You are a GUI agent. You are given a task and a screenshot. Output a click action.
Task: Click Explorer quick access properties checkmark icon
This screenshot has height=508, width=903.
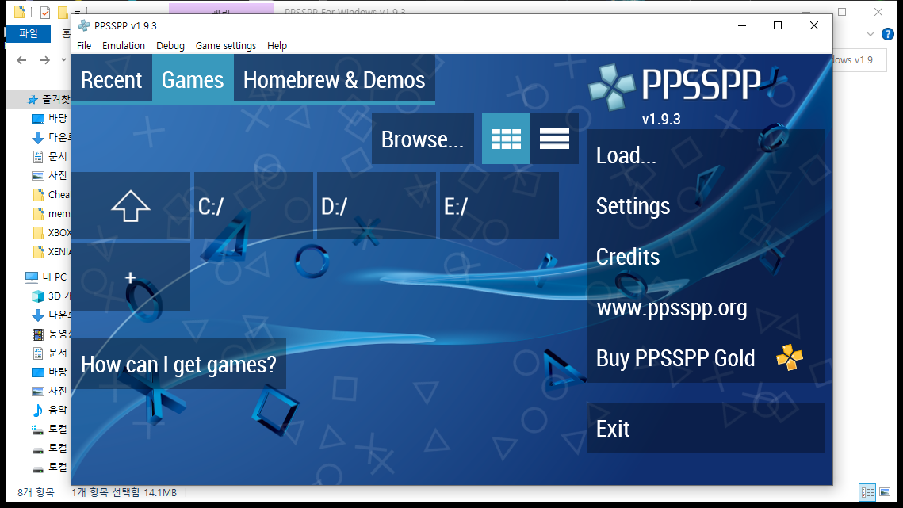click(45, 12)
